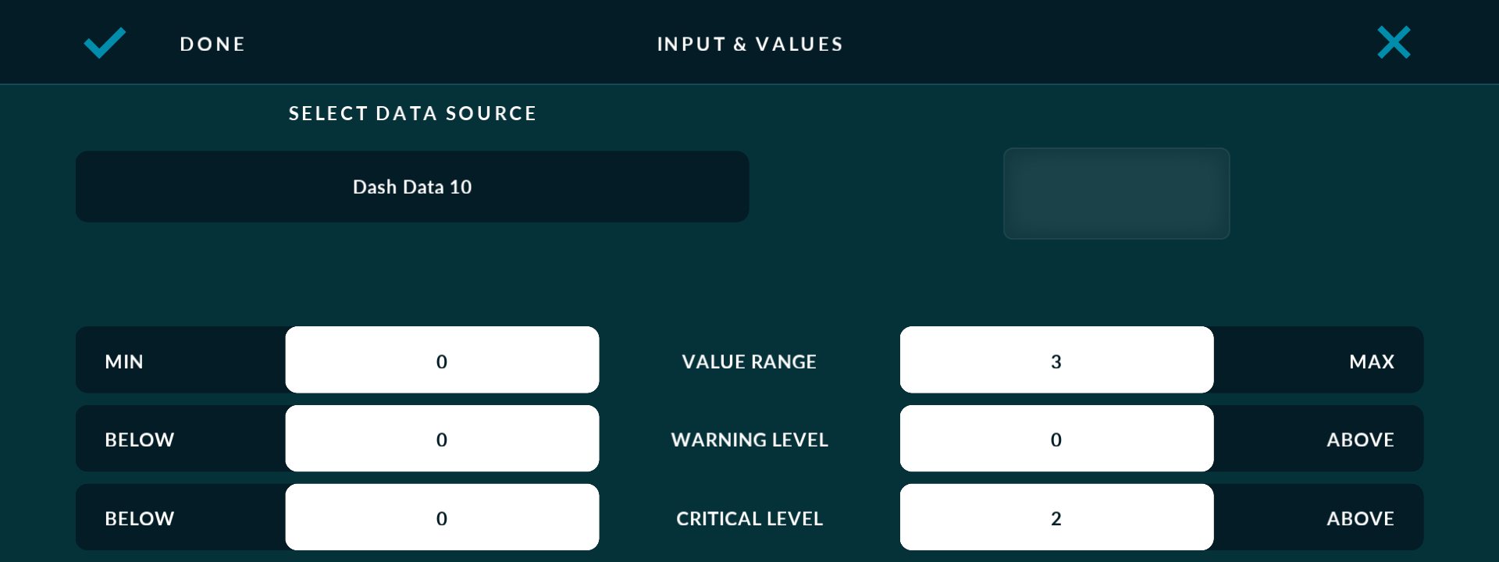Tap the ABOVE label in Critical Level row
The height and width of the screenshot is (562, 1499).
(x=1360, y=518)
